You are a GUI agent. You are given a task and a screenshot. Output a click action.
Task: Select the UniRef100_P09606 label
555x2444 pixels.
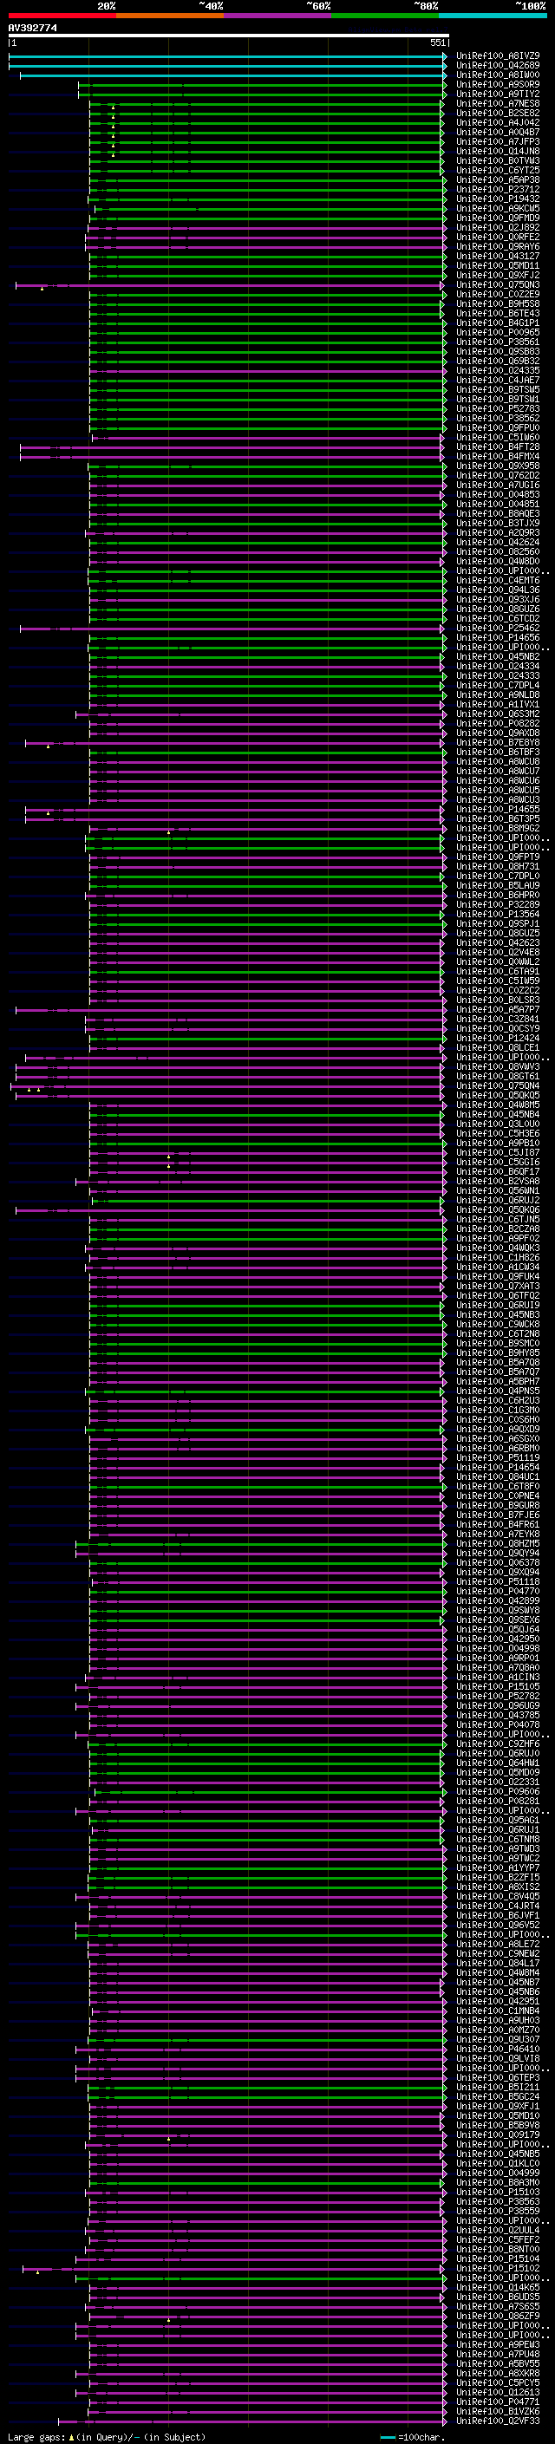[x=498, y=1791]
